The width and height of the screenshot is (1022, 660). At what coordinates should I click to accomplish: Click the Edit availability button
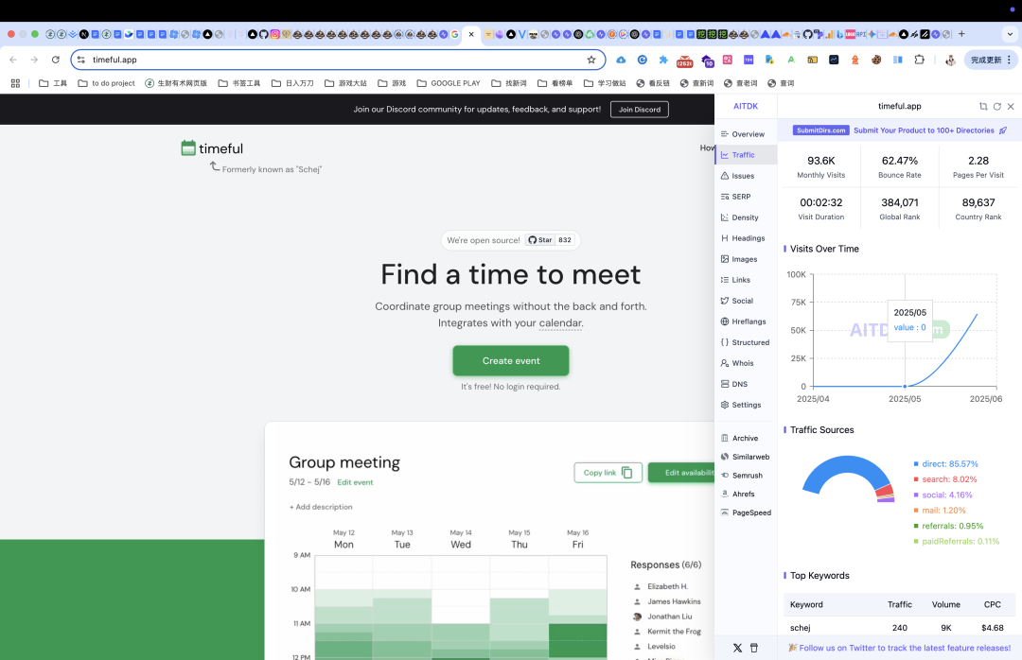click(x=681, y=473)
